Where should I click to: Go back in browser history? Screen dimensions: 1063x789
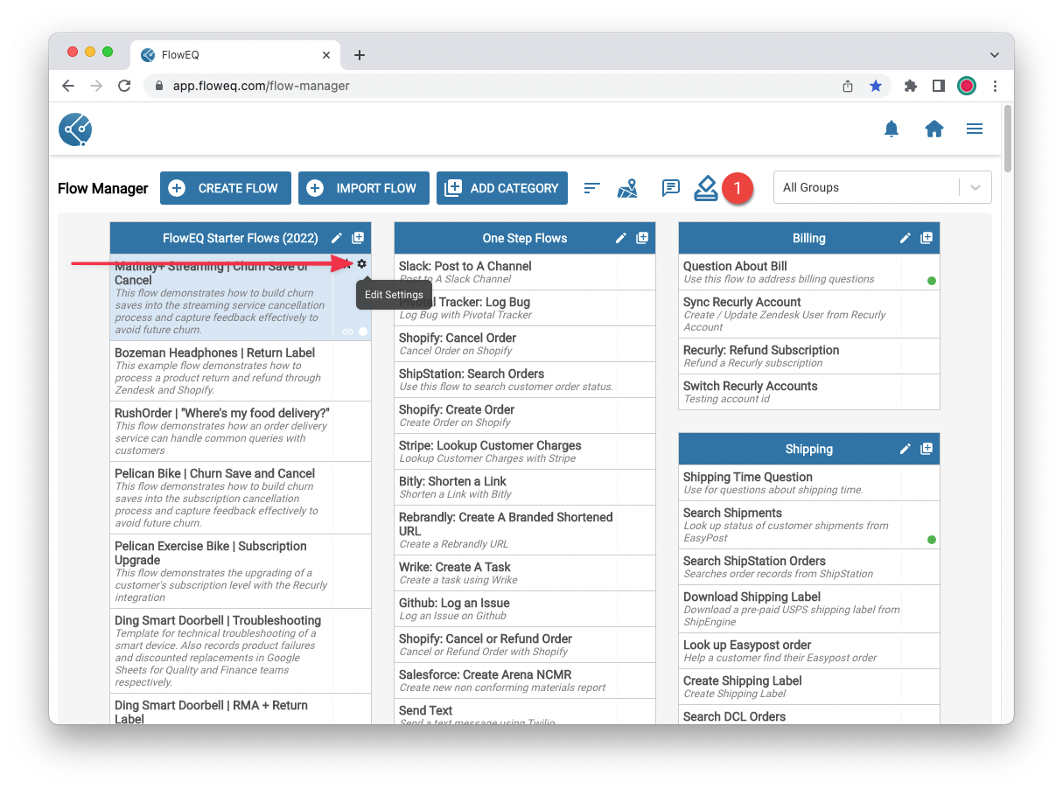pyautogui.click(x=68, y=86)
